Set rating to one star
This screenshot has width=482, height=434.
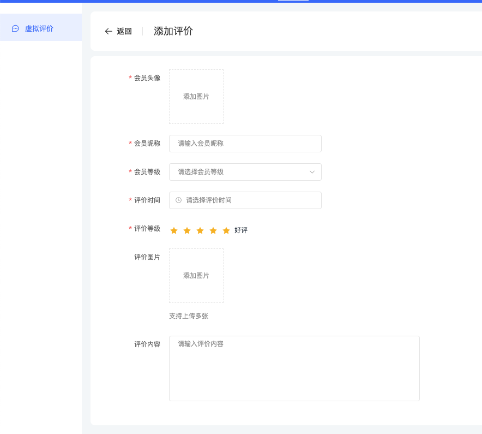174,230
